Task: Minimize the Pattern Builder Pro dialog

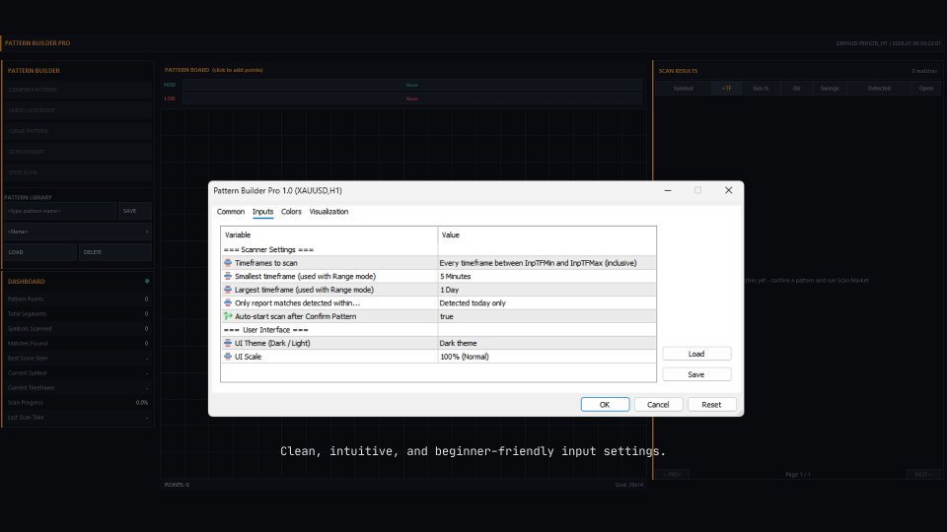Action: pos(668,190)
